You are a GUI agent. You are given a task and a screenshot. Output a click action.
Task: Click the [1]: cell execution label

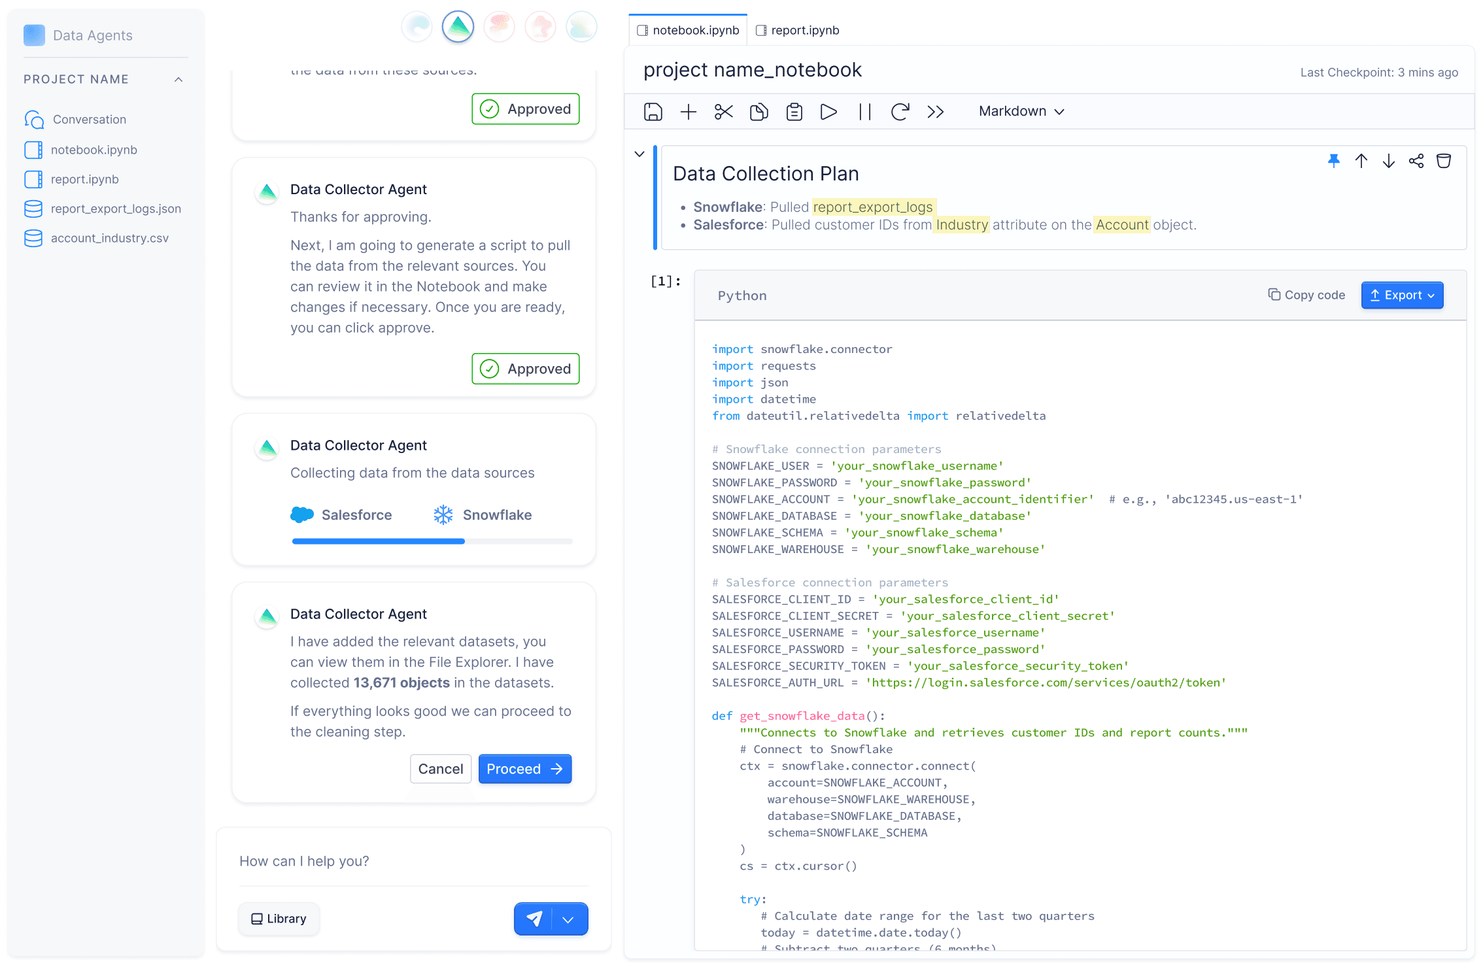pos(666,281)
